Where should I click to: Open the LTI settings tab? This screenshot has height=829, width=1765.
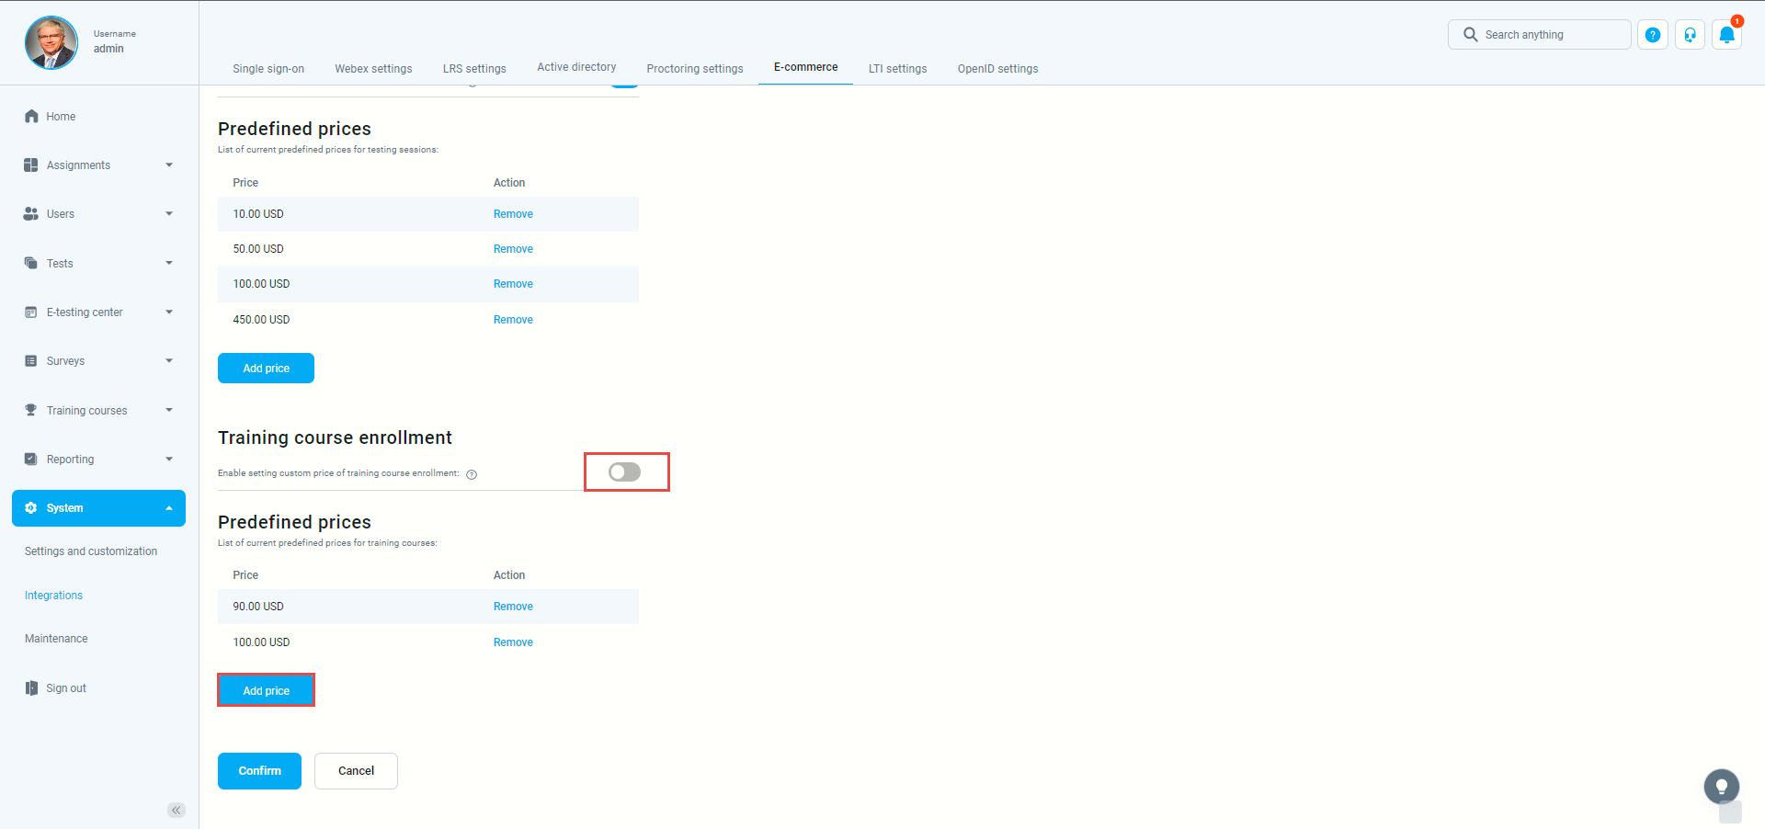click(x=897, y=68)
